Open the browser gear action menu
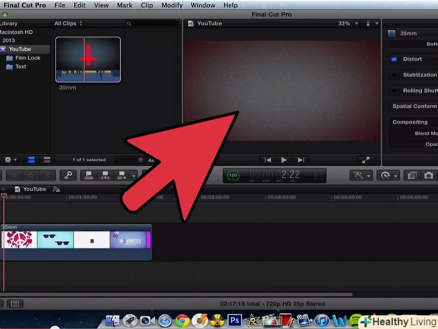Screen dimensions: 438x329 (x=10, y=160)
